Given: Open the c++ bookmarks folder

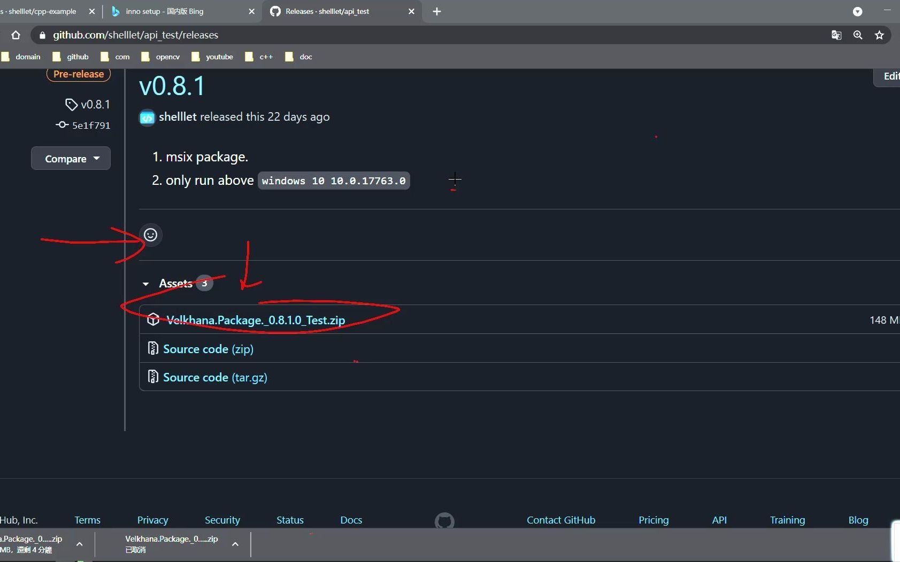Looking at the screenshot, I should point(259,57).
